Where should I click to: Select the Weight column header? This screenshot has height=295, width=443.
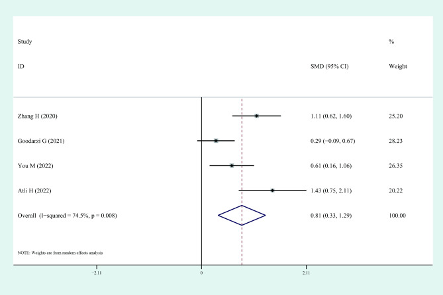click(x=398, y=66)
